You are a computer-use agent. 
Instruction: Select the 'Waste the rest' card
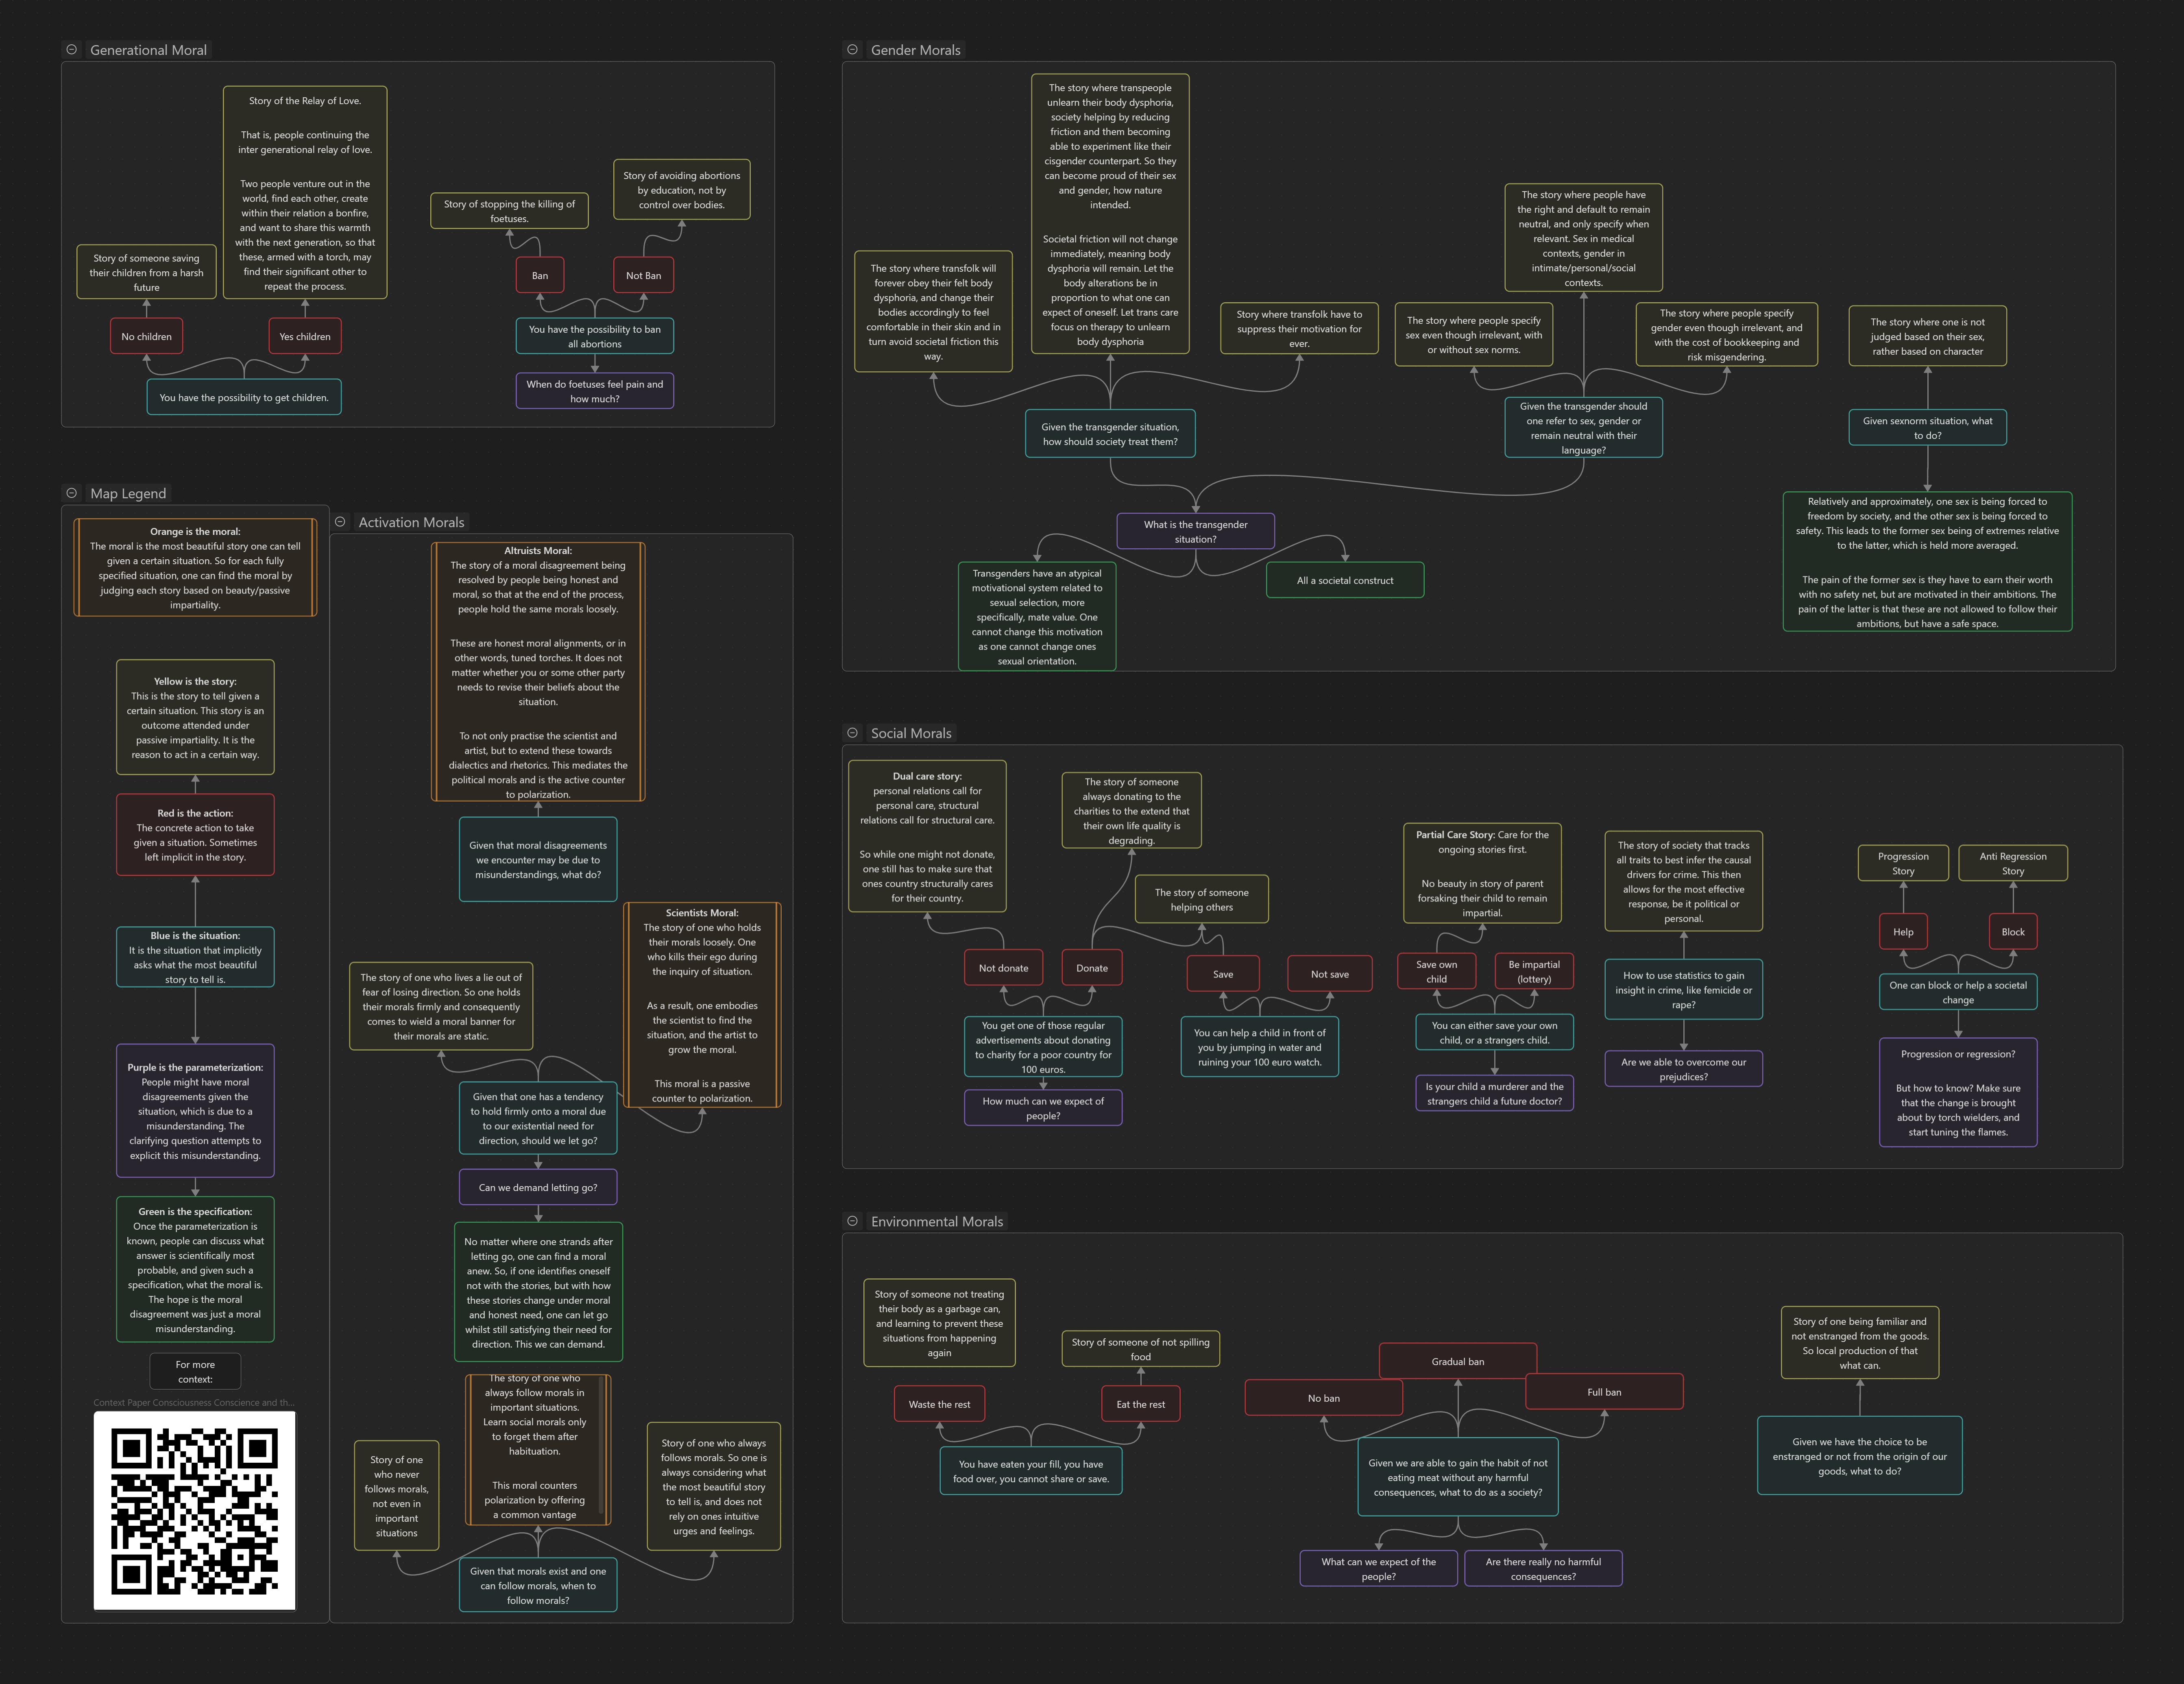939,1404
